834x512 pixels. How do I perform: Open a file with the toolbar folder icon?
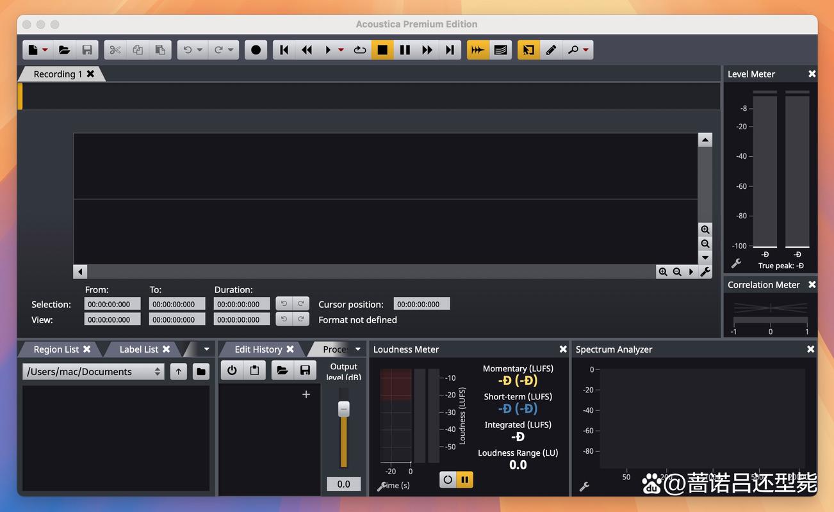[64, 50]
